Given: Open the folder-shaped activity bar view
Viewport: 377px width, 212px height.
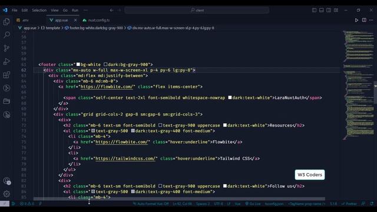Looking at the screenshot, I should [6, 101].
